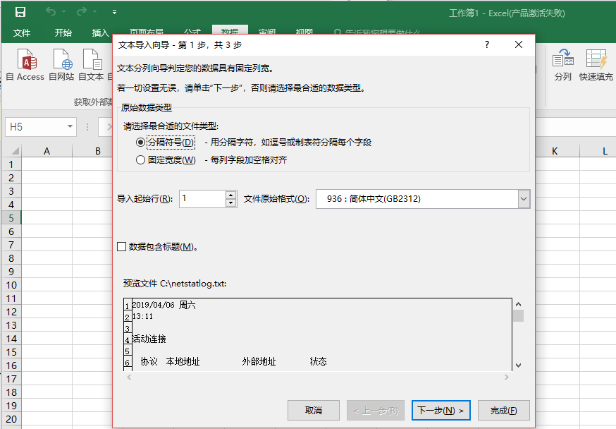Open the quick access toolbar customize dropdown

click(114, 12)
